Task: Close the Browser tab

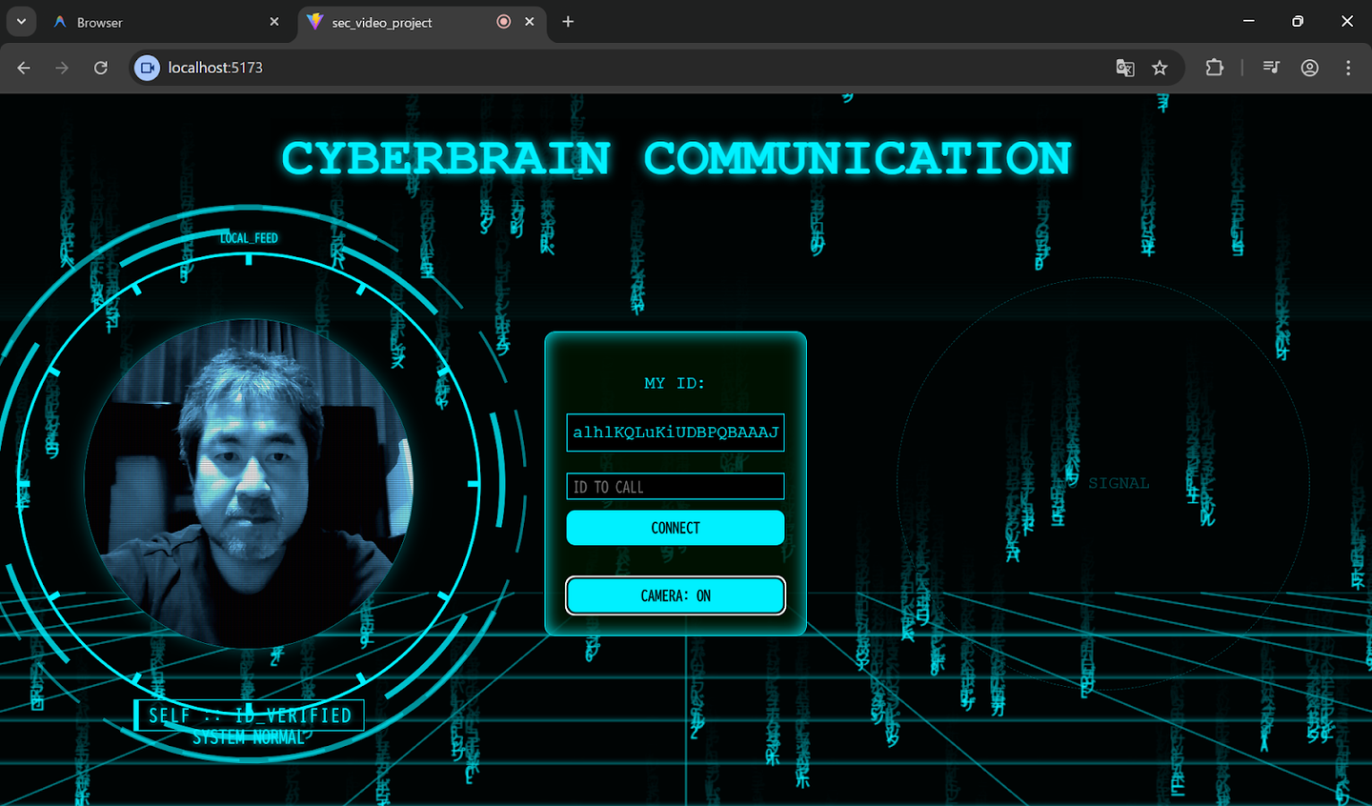Action: pyautogui.click(x=274, y=22)
